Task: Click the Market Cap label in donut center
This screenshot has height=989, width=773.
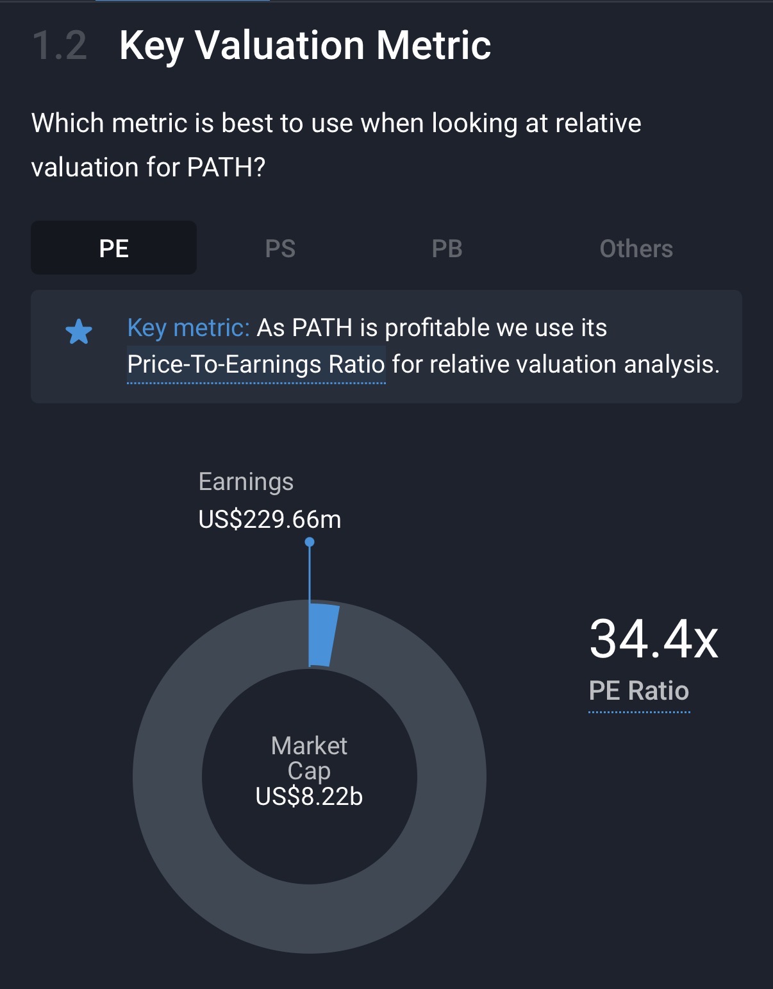Action: click(309, 758)
